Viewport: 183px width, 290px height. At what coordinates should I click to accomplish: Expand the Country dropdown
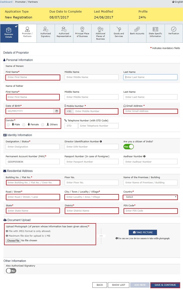click(150, 197)
